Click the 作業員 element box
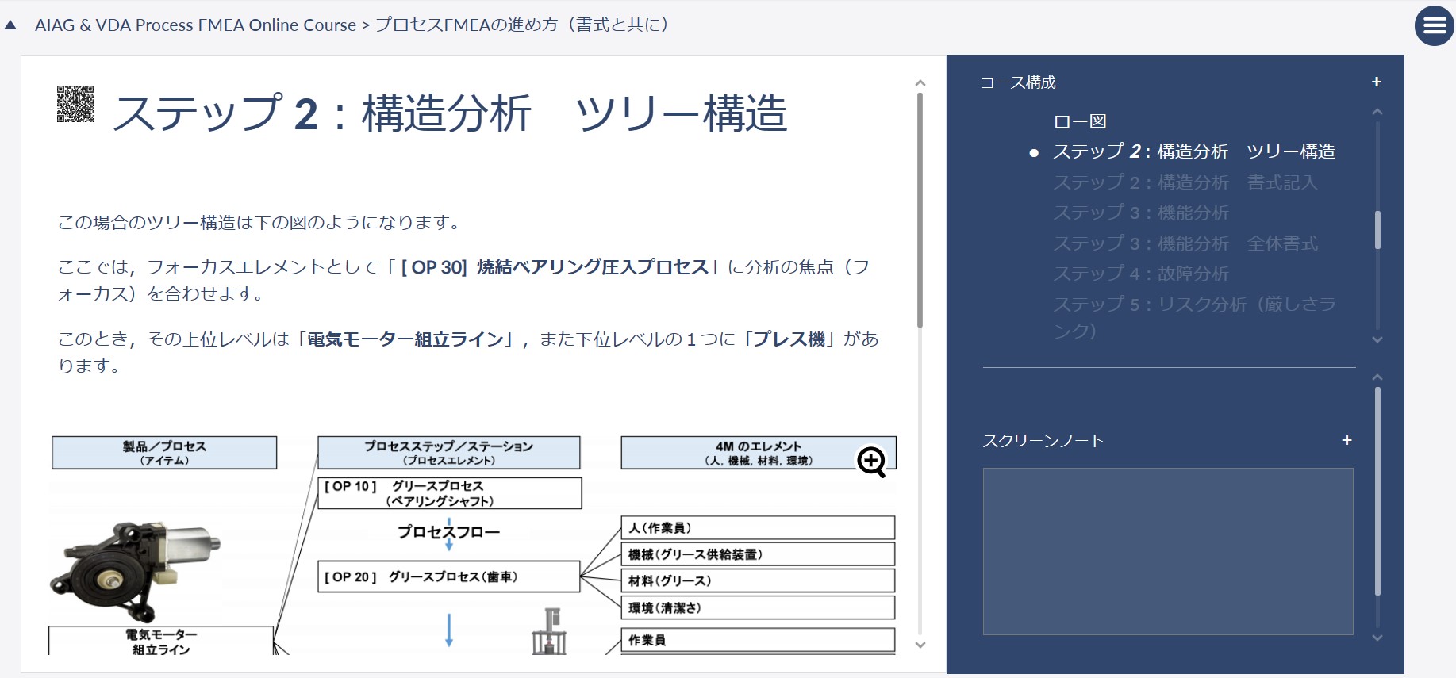The image size is (1456, 678). point(758,640)
